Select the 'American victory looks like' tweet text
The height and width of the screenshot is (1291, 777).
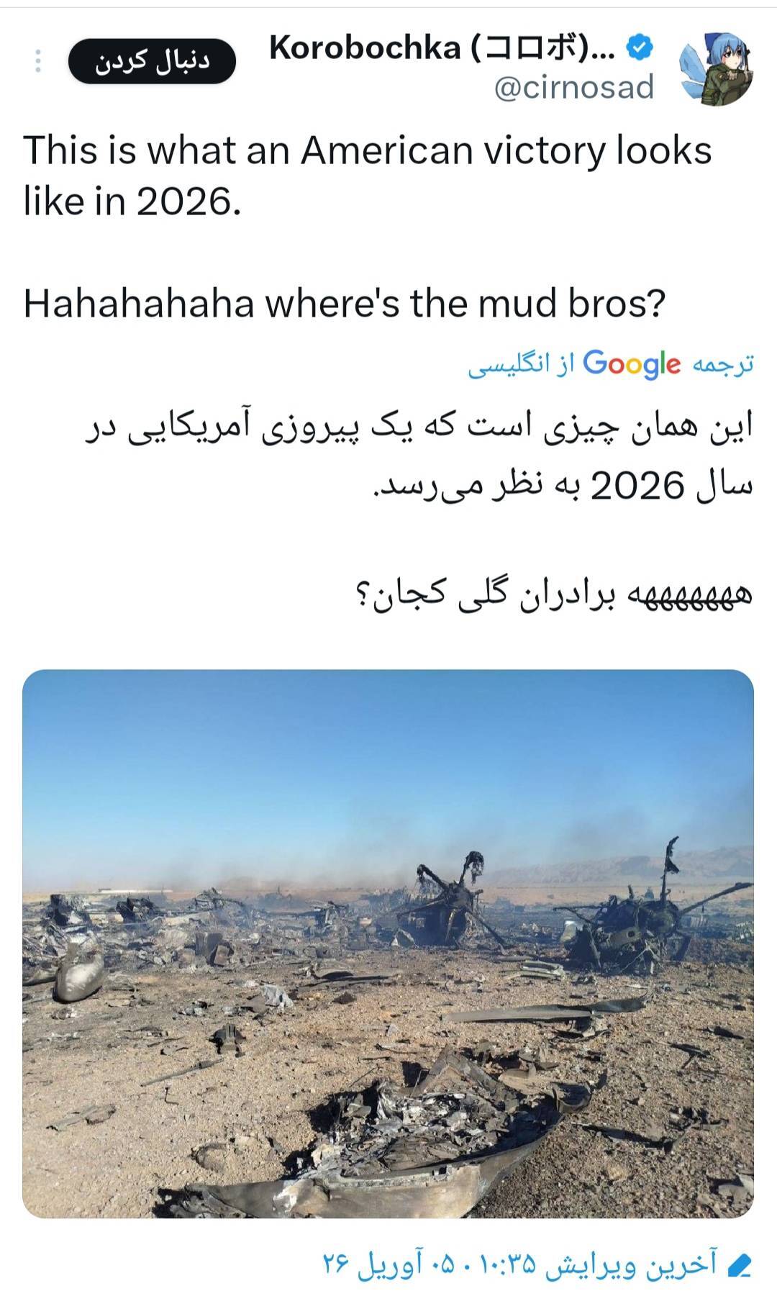[368, 175]
